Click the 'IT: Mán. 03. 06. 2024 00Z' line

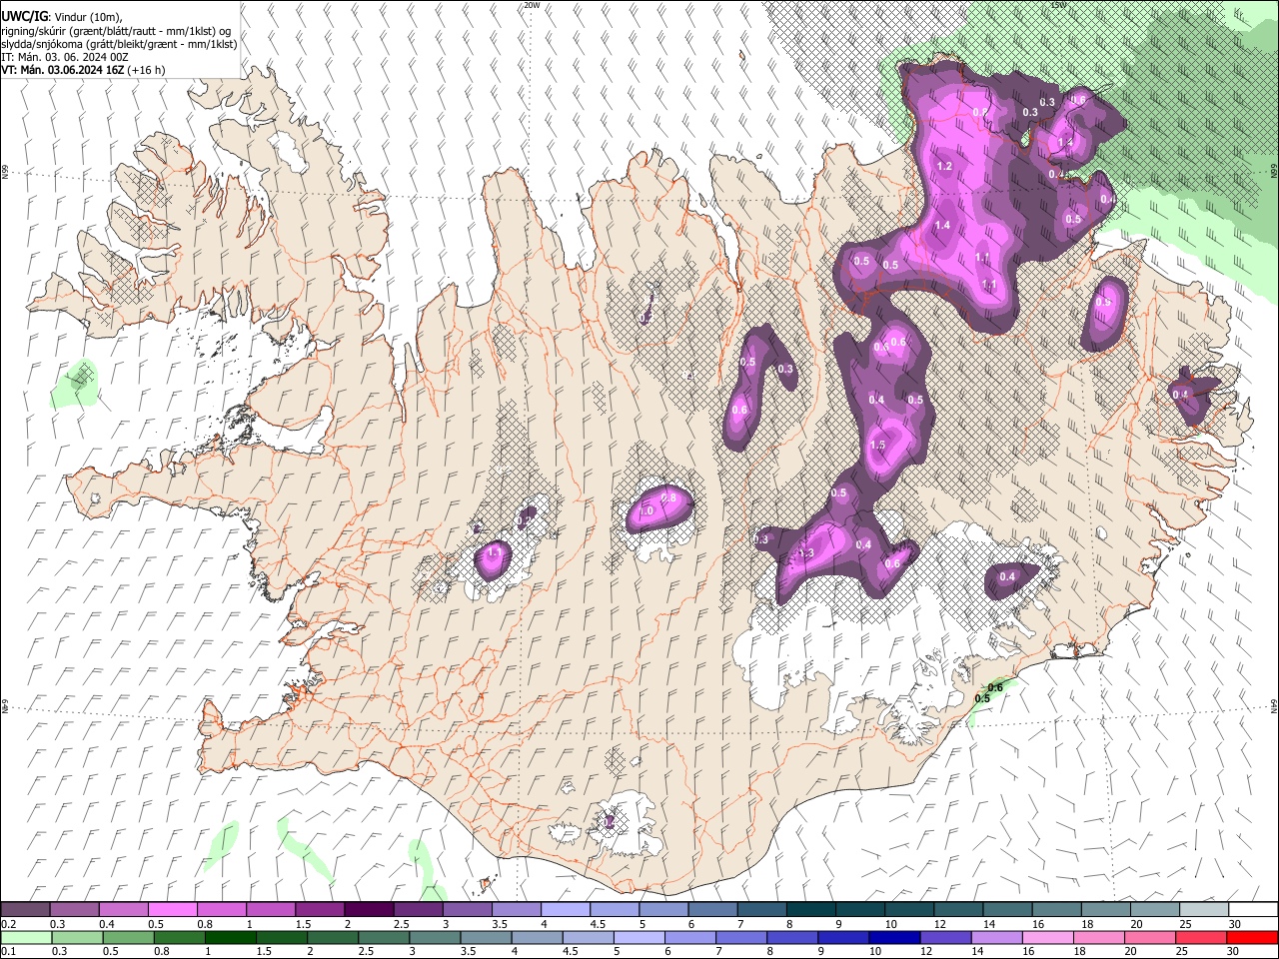(x=65, y=57)
